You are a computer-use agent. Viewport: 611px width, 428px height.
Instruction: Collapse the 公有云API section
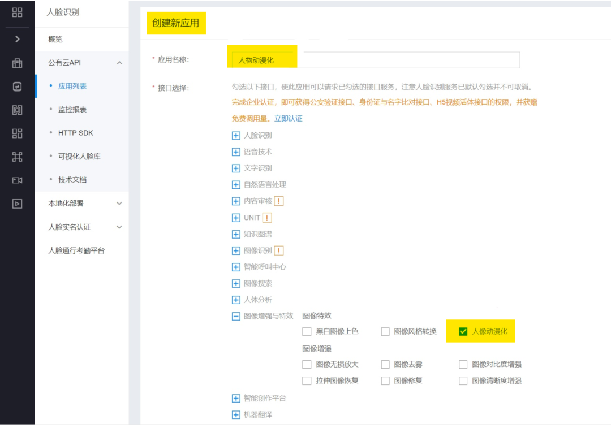pyautogui.click(x=119, y=64)
